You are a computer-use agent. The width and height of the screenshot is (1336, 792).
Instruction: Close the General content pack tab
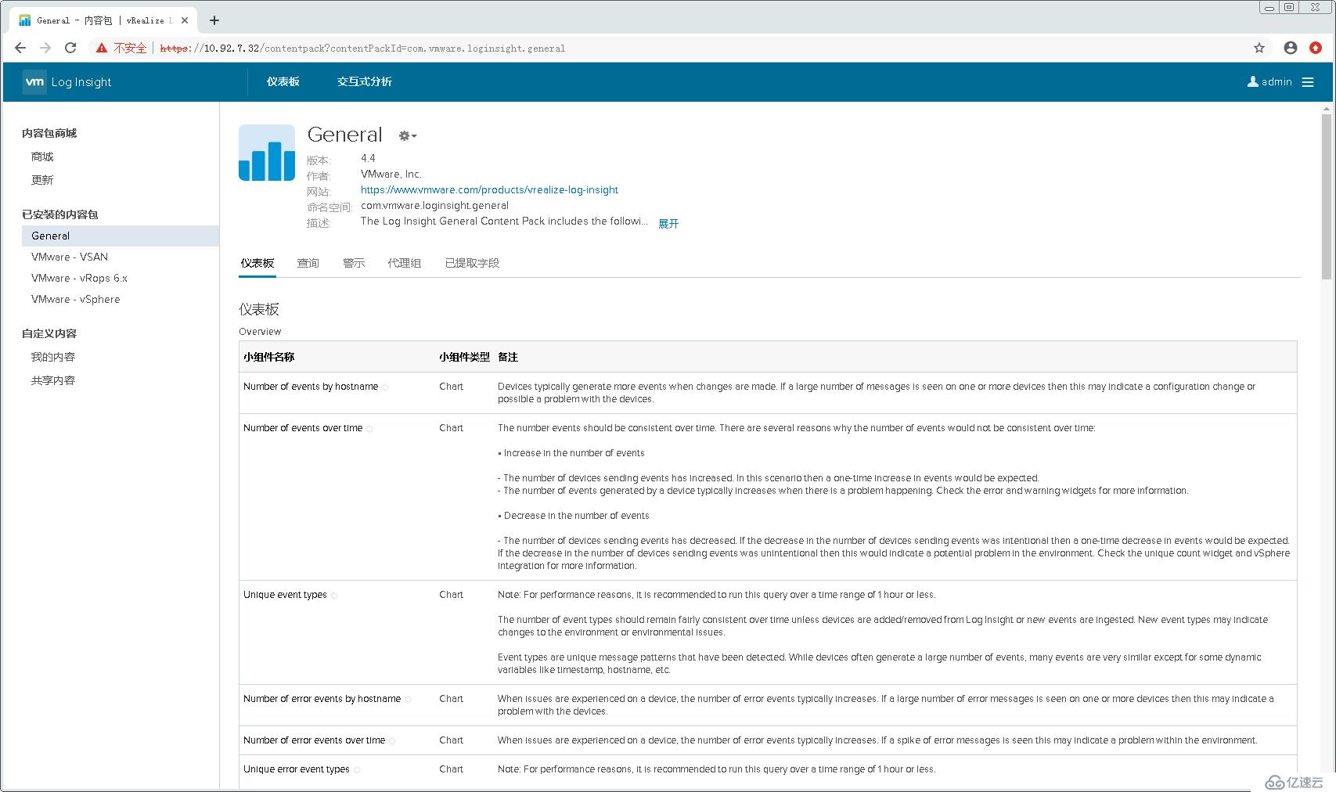[x=185, y=20]
